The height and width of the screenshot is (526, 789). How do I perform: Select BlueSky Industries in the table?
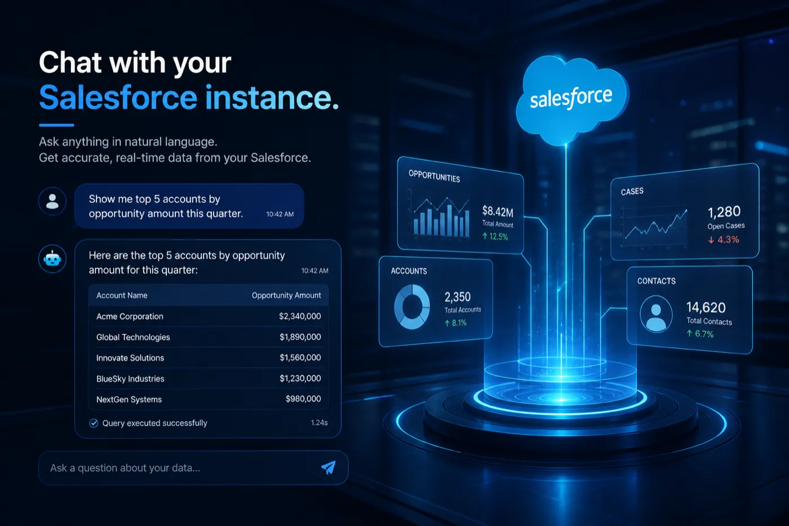pos(130,379)
